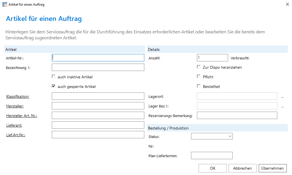Uncheck 'auch gesperrte Artikel' option
This screenshot has width=292, height=175.
pos(53,86)
